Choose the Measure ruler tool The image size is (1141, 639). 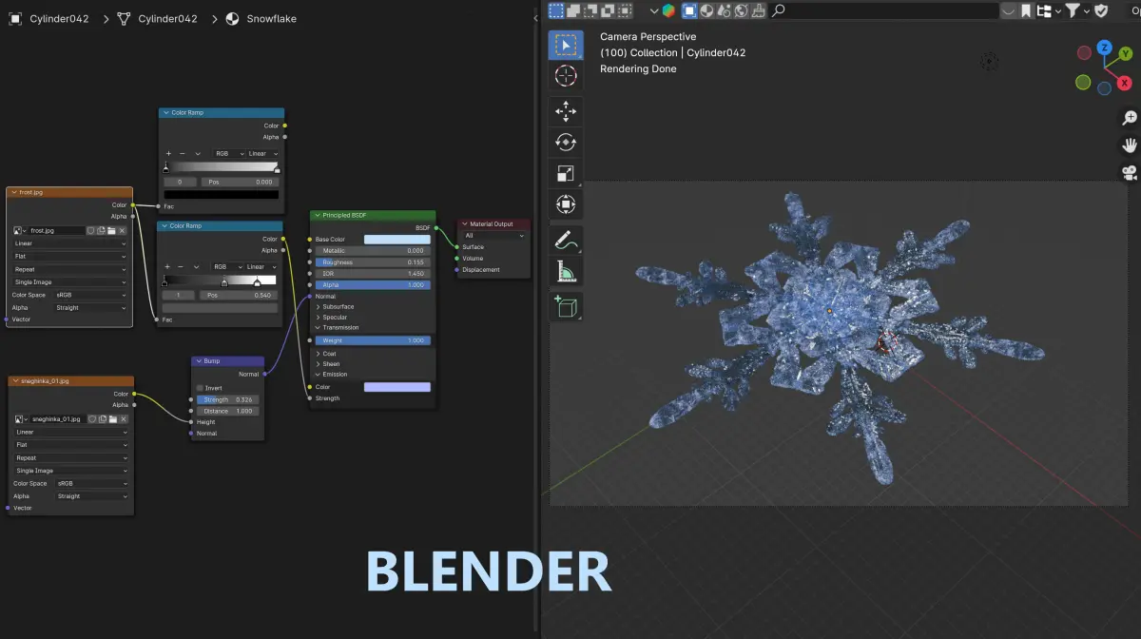(566, 272)
